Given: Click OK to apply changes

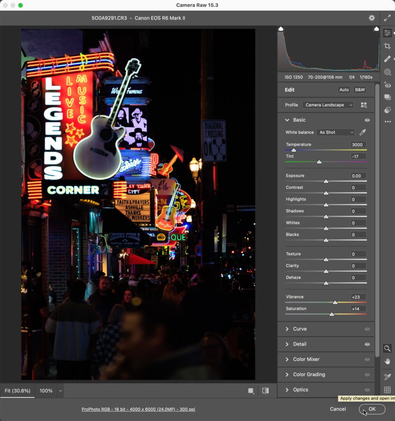Looking at the screenshot, I should [372, 409].
